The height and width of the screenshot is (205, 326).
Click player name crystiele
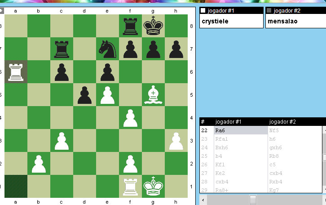pos(215,21)
